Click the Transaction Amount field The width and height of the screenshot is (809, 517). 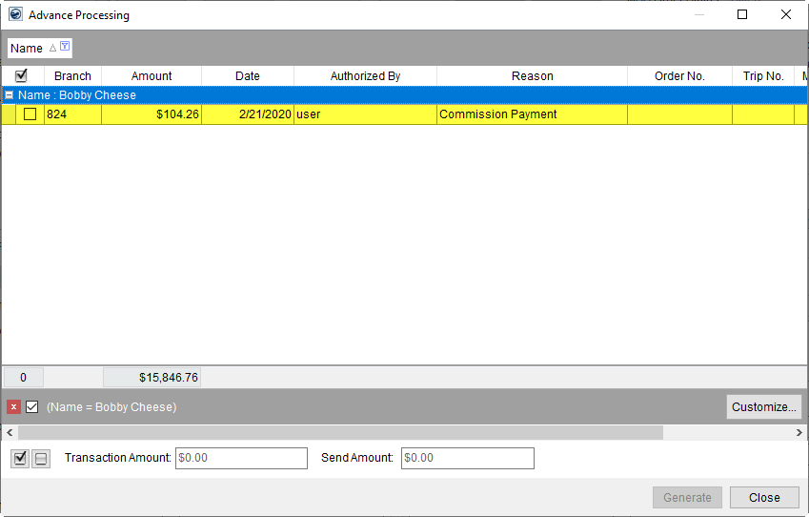click(x=241, y=458)
